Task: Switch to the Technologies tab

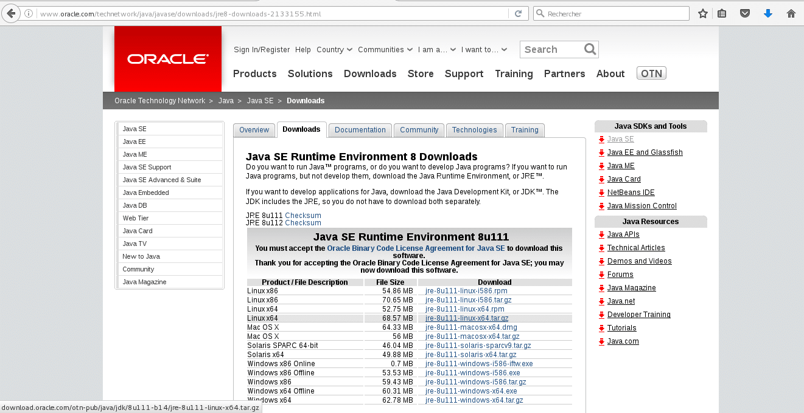Action: click(474, 130)
